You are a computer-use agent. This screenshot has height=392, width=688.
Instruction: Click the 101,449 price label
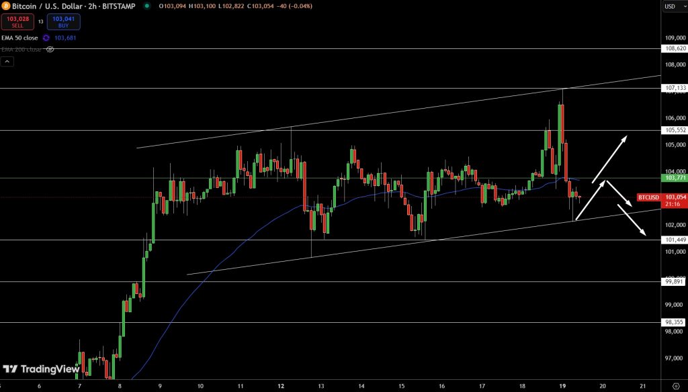(675, 240)
